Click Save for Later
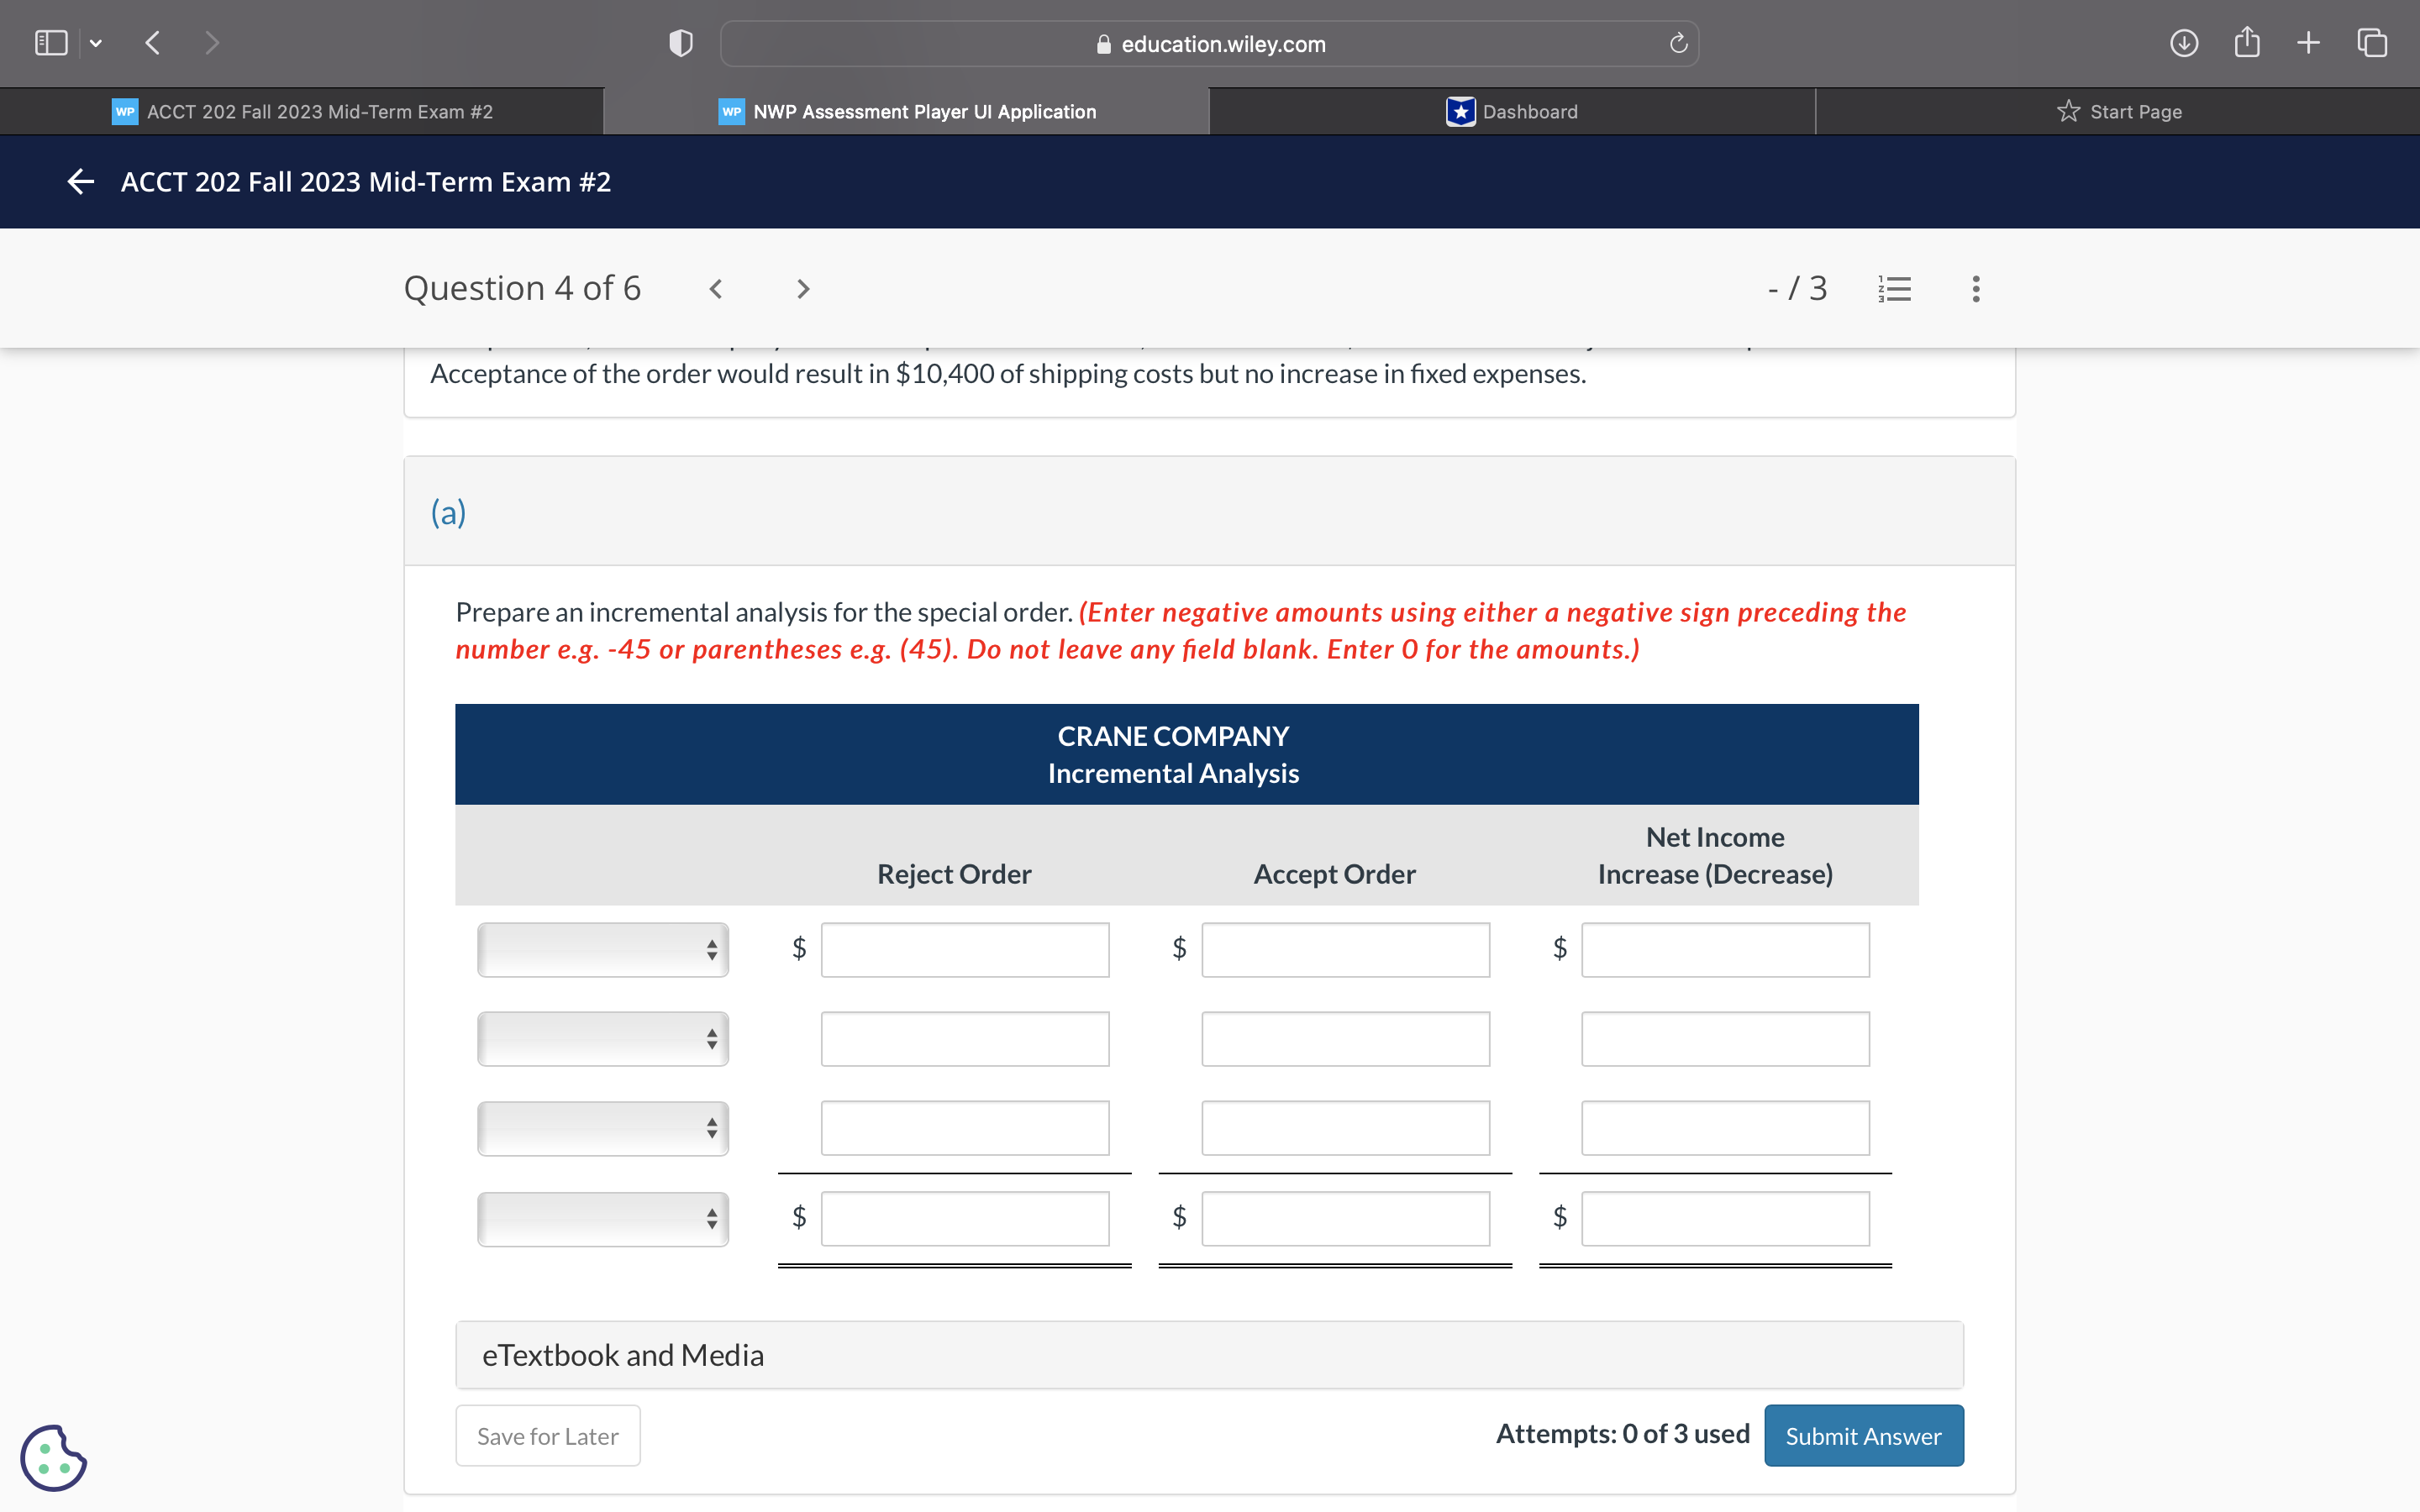The image size is (2420, 1512). coord(547,1435)
